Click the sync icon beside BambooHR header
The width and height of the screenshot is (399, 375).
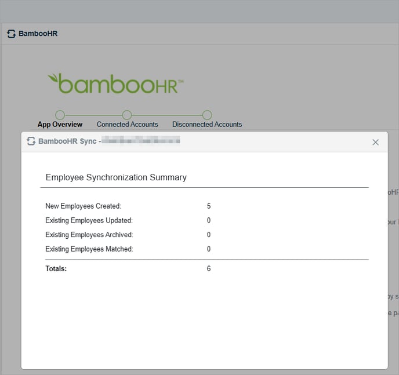11,34
